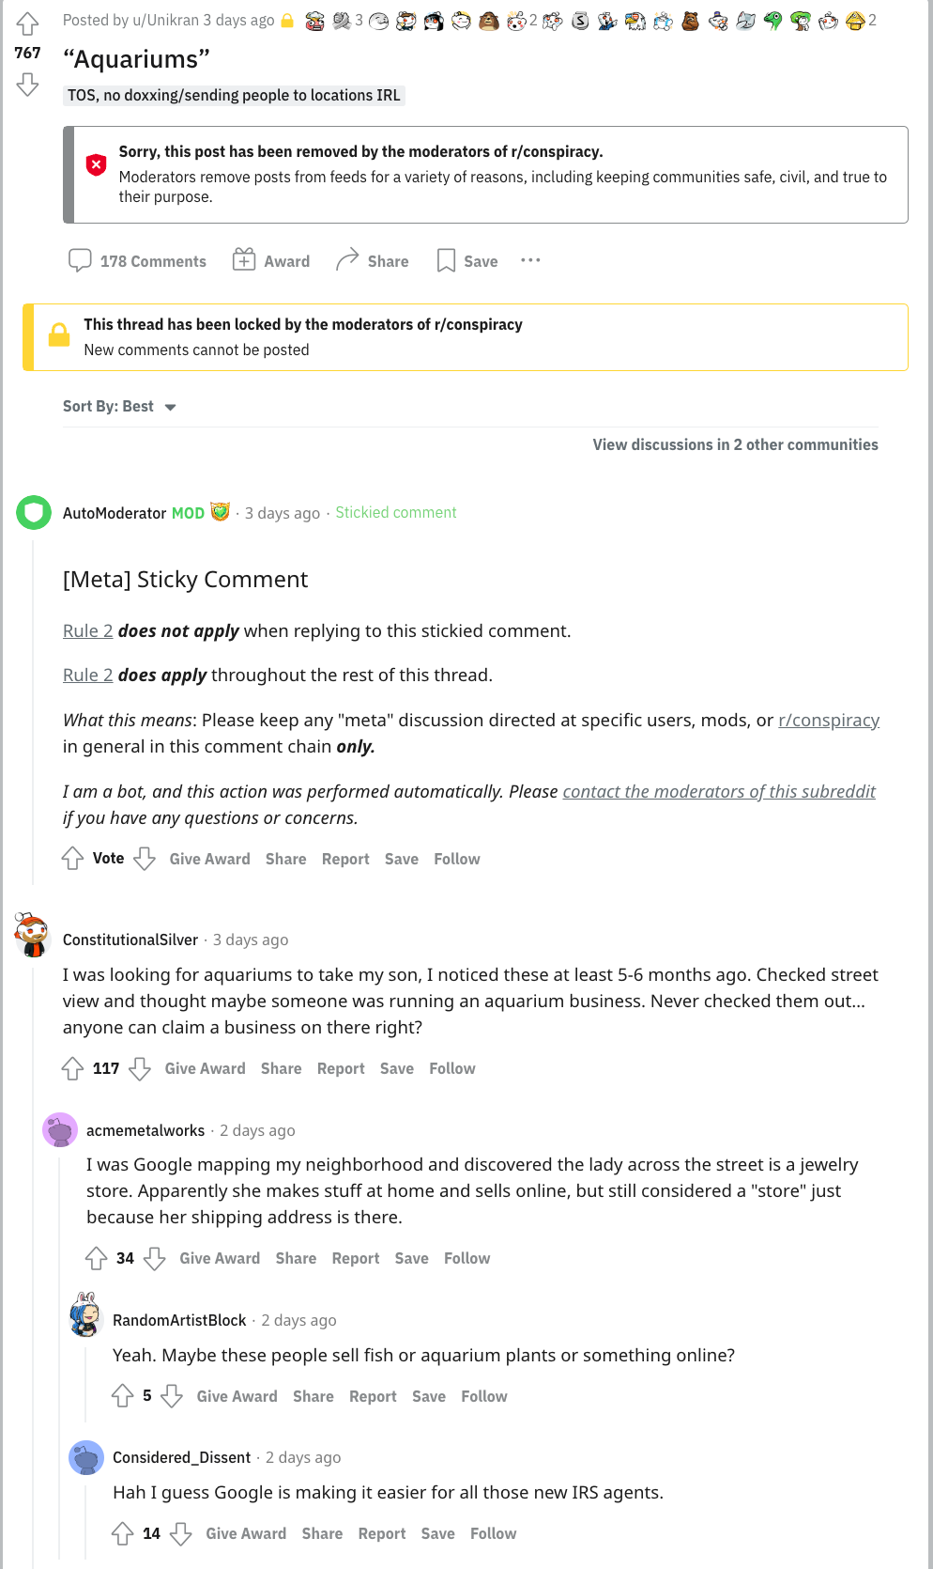Click the Share arrow icon on the post

coord(348,259)
